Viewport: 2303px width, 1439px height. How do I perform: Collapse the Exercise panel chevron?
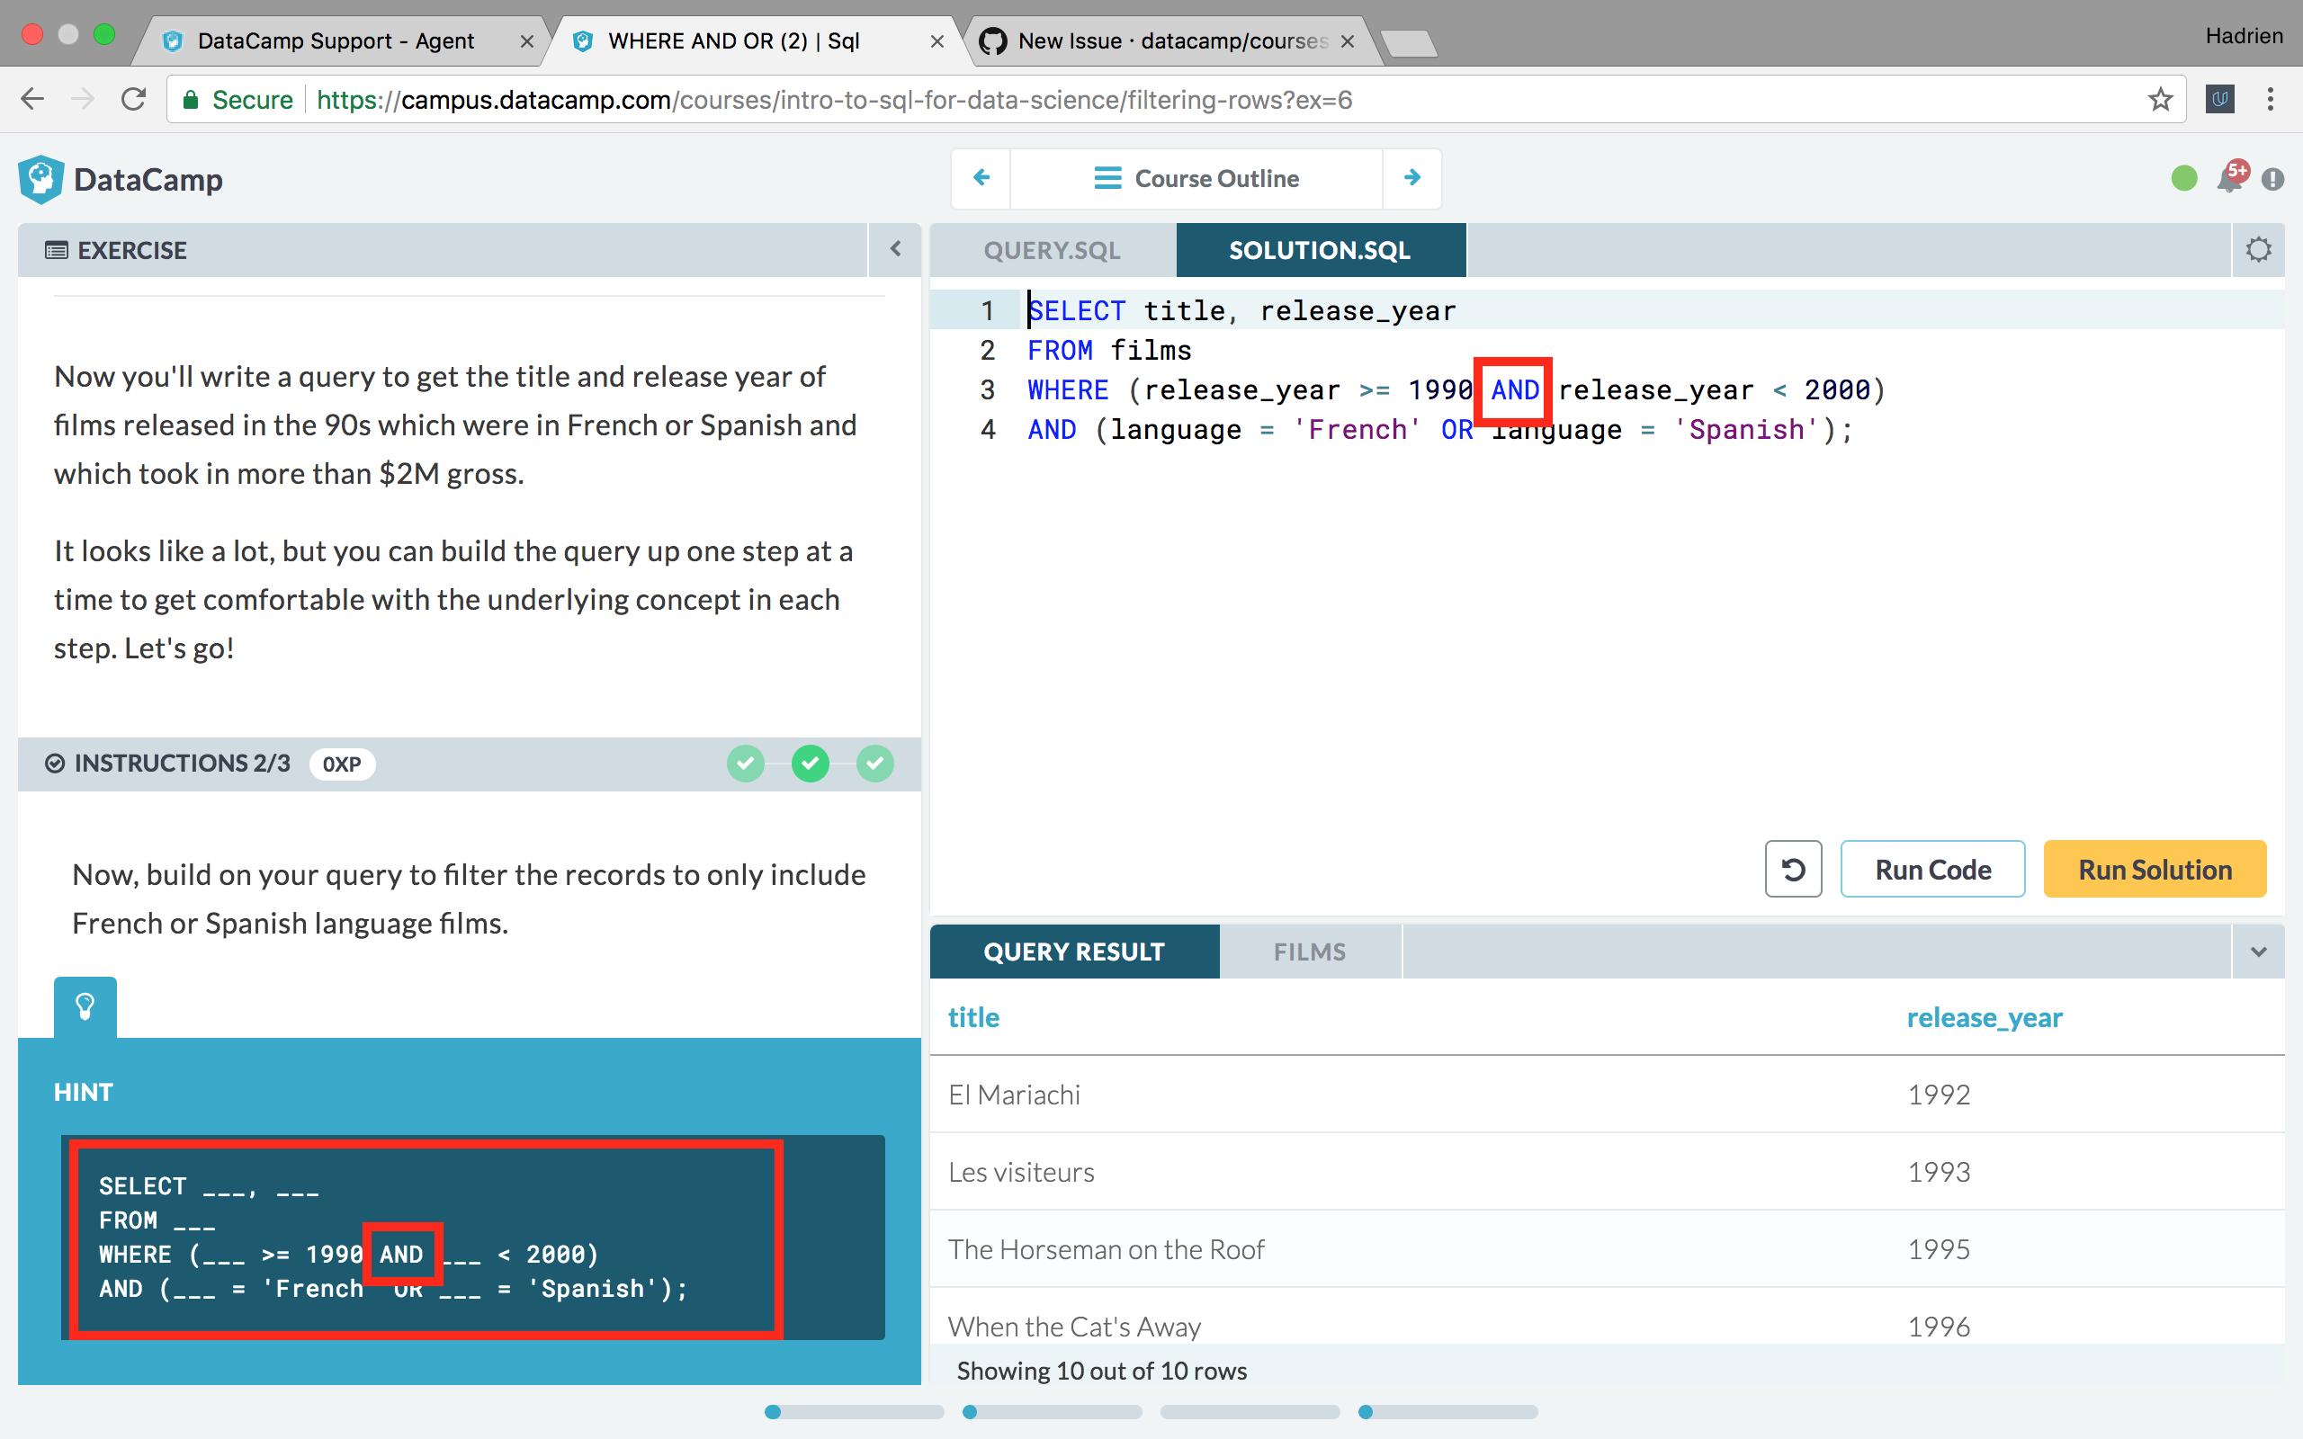[x=894, y=249]
